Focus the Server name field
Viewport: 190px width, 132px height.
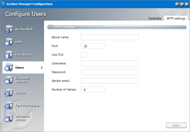[x=110, y=37]
